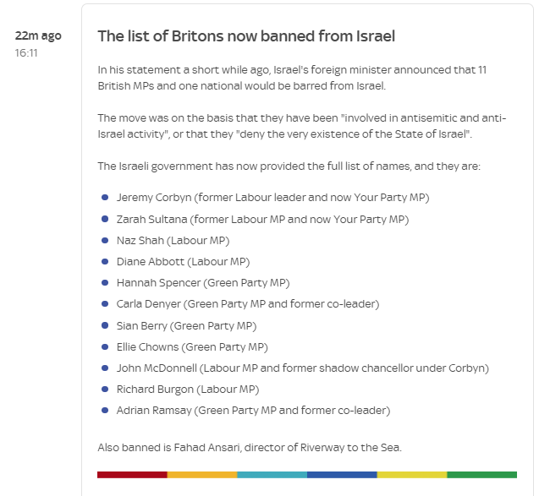Image resolution: width=539 pixels, height=496 pixels.
Task: Click the bullet point beside Hannah Spencer
Action: click(105, 282)
